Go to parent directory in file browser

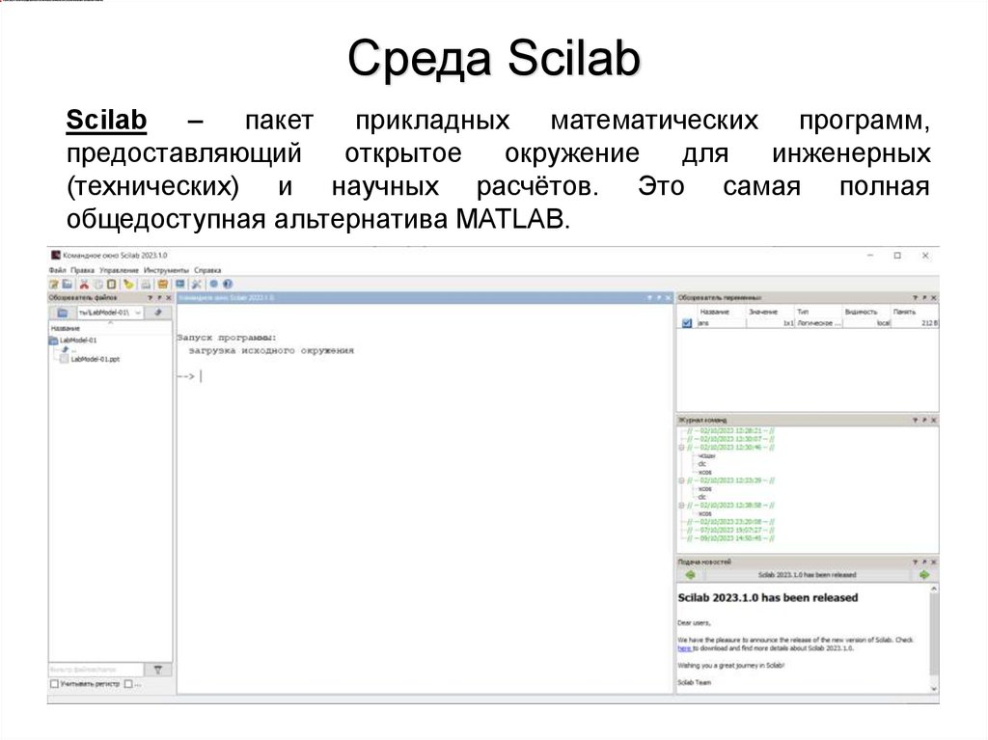click(x=158, y=313)
